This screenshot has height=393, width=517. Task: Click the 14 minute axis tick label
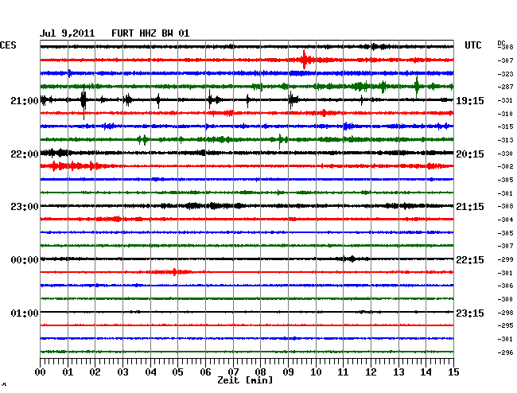coord(426,372)
